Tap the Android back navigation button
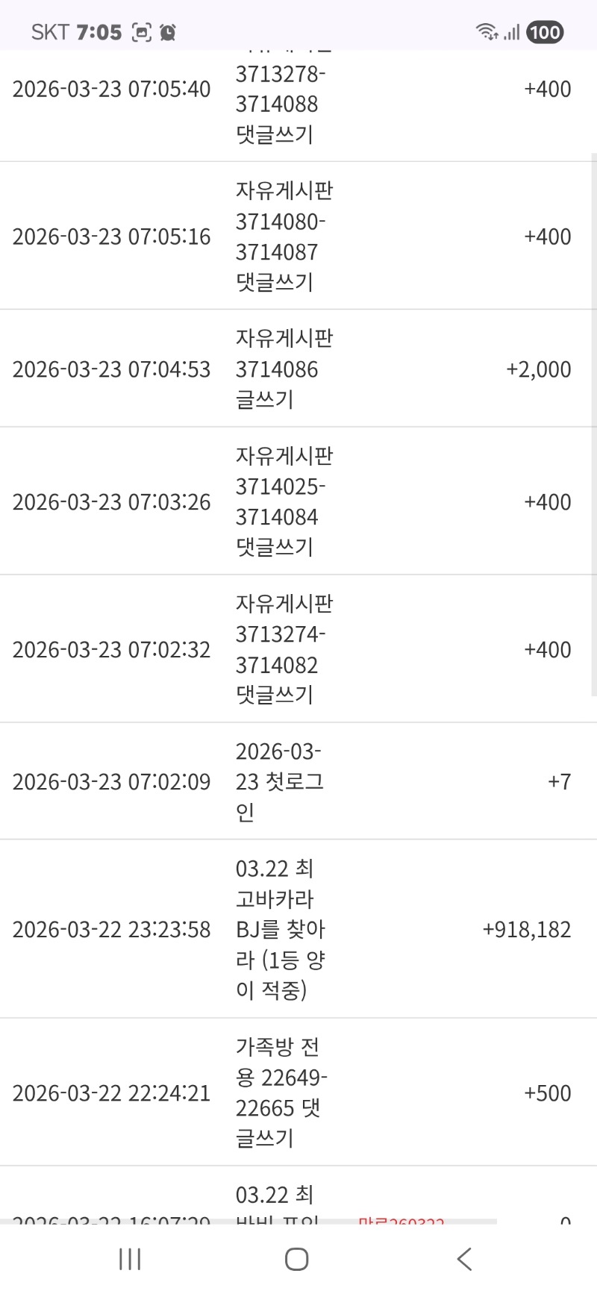Image resolution: width=597 pixels, height=1294 pixels. pyautogui.click(x=464, y=1260)
